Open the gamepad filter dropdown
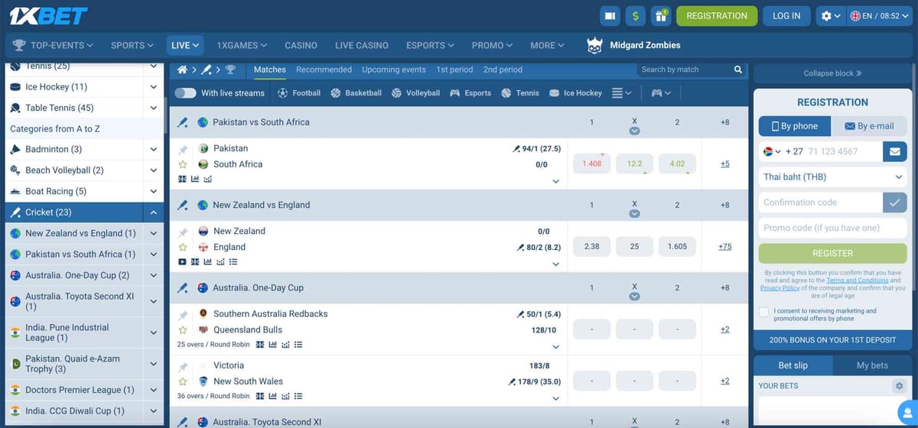This screenshot has height=428, width=918. [661, 92]
